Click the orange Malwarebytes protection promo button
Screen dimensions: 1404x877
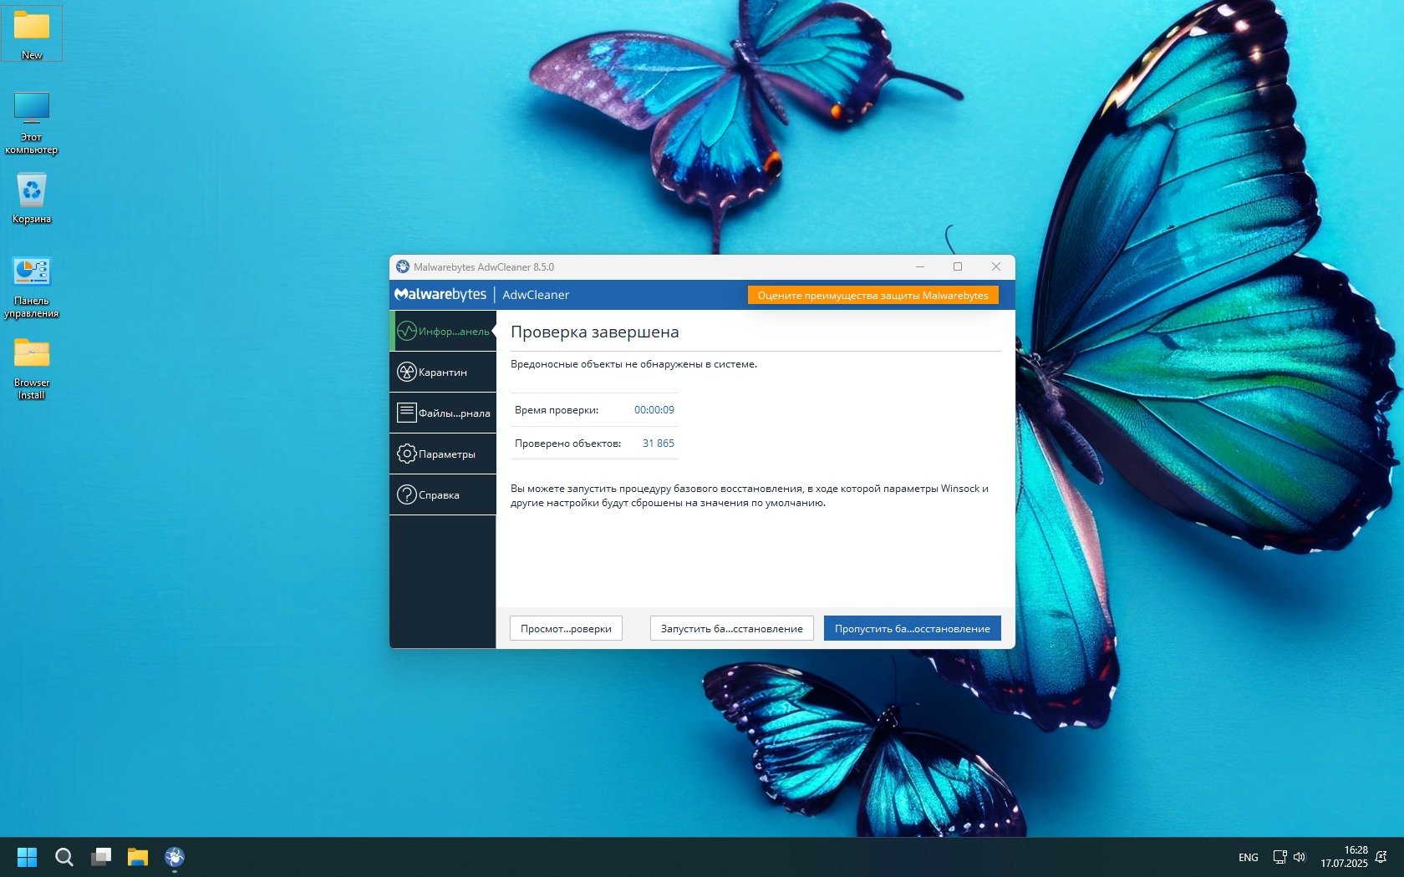click(872, 296)
